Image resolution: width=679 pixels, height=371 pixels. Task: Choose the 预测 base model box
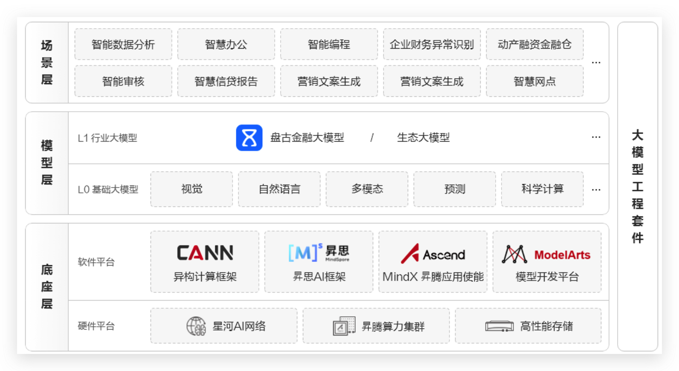click(x=455, y=189)
